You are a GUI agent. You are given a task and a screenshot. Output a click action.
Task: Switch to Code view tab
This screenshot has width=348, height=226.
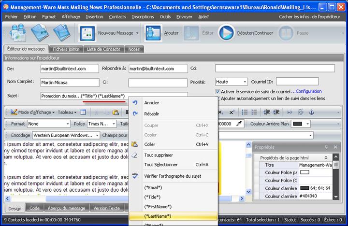[34, 208]
